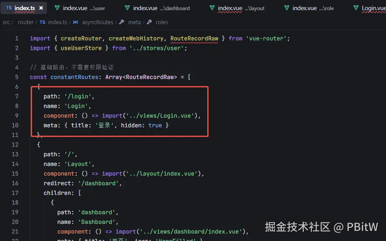
Task: Click 'dashboard' path string on line 19
Action: 97,212
